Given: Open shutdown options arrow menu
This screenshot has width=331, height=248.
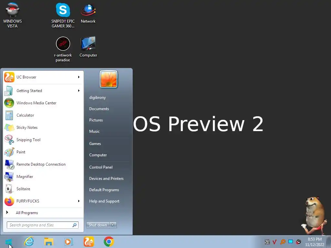Looking at the screenshot, I should pos(113,225).
